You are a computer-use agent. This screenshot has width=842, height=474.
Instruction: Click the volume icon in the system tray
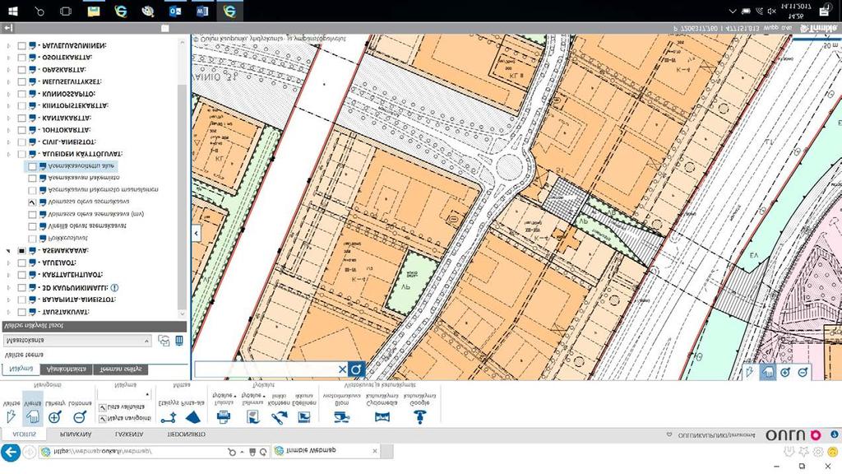(771, 11)
